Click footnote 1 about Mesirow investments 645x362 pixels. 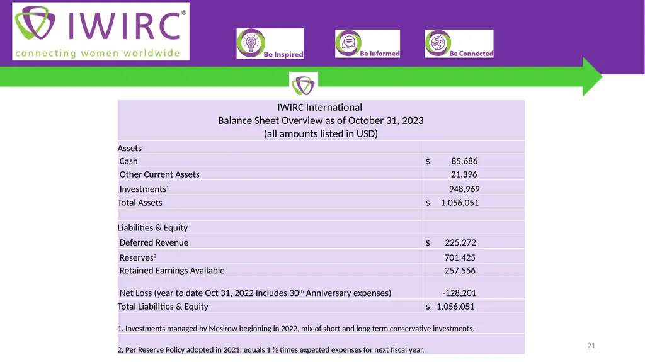(x=296, y=329)
